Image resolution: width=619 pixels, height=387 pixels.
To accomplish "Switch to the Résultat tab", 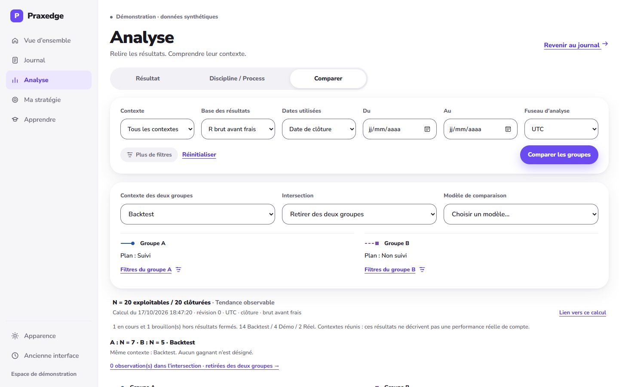I will click(x=148, y=79).
